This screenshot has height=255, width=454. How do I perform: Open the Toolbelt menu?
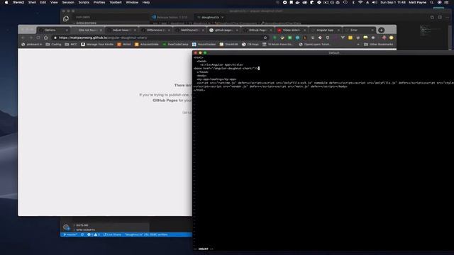(x=116, y=2)
